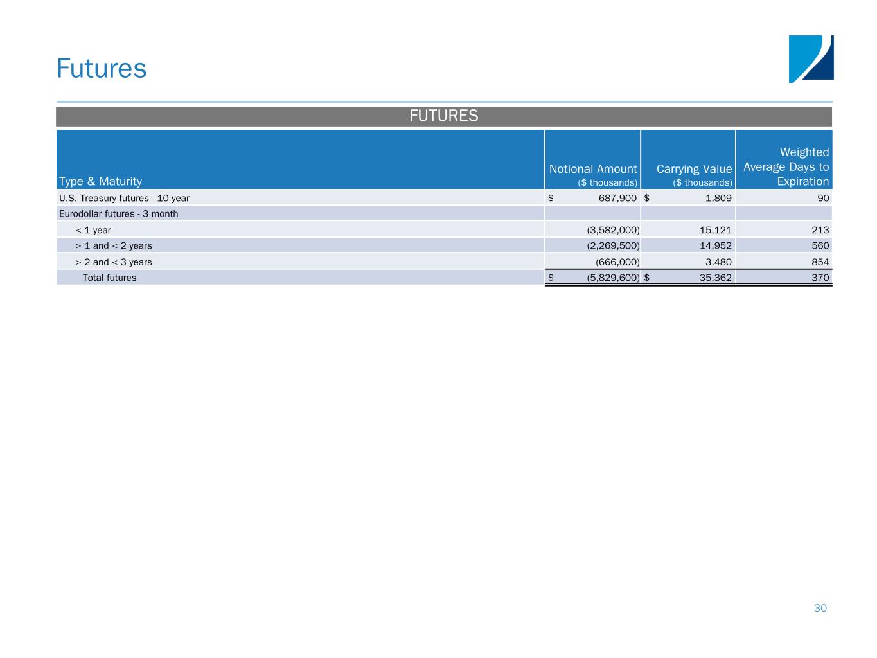The image size is (877, 658).
Task: Click the Notional Amount column header
Action: click(x=592, y=169)
